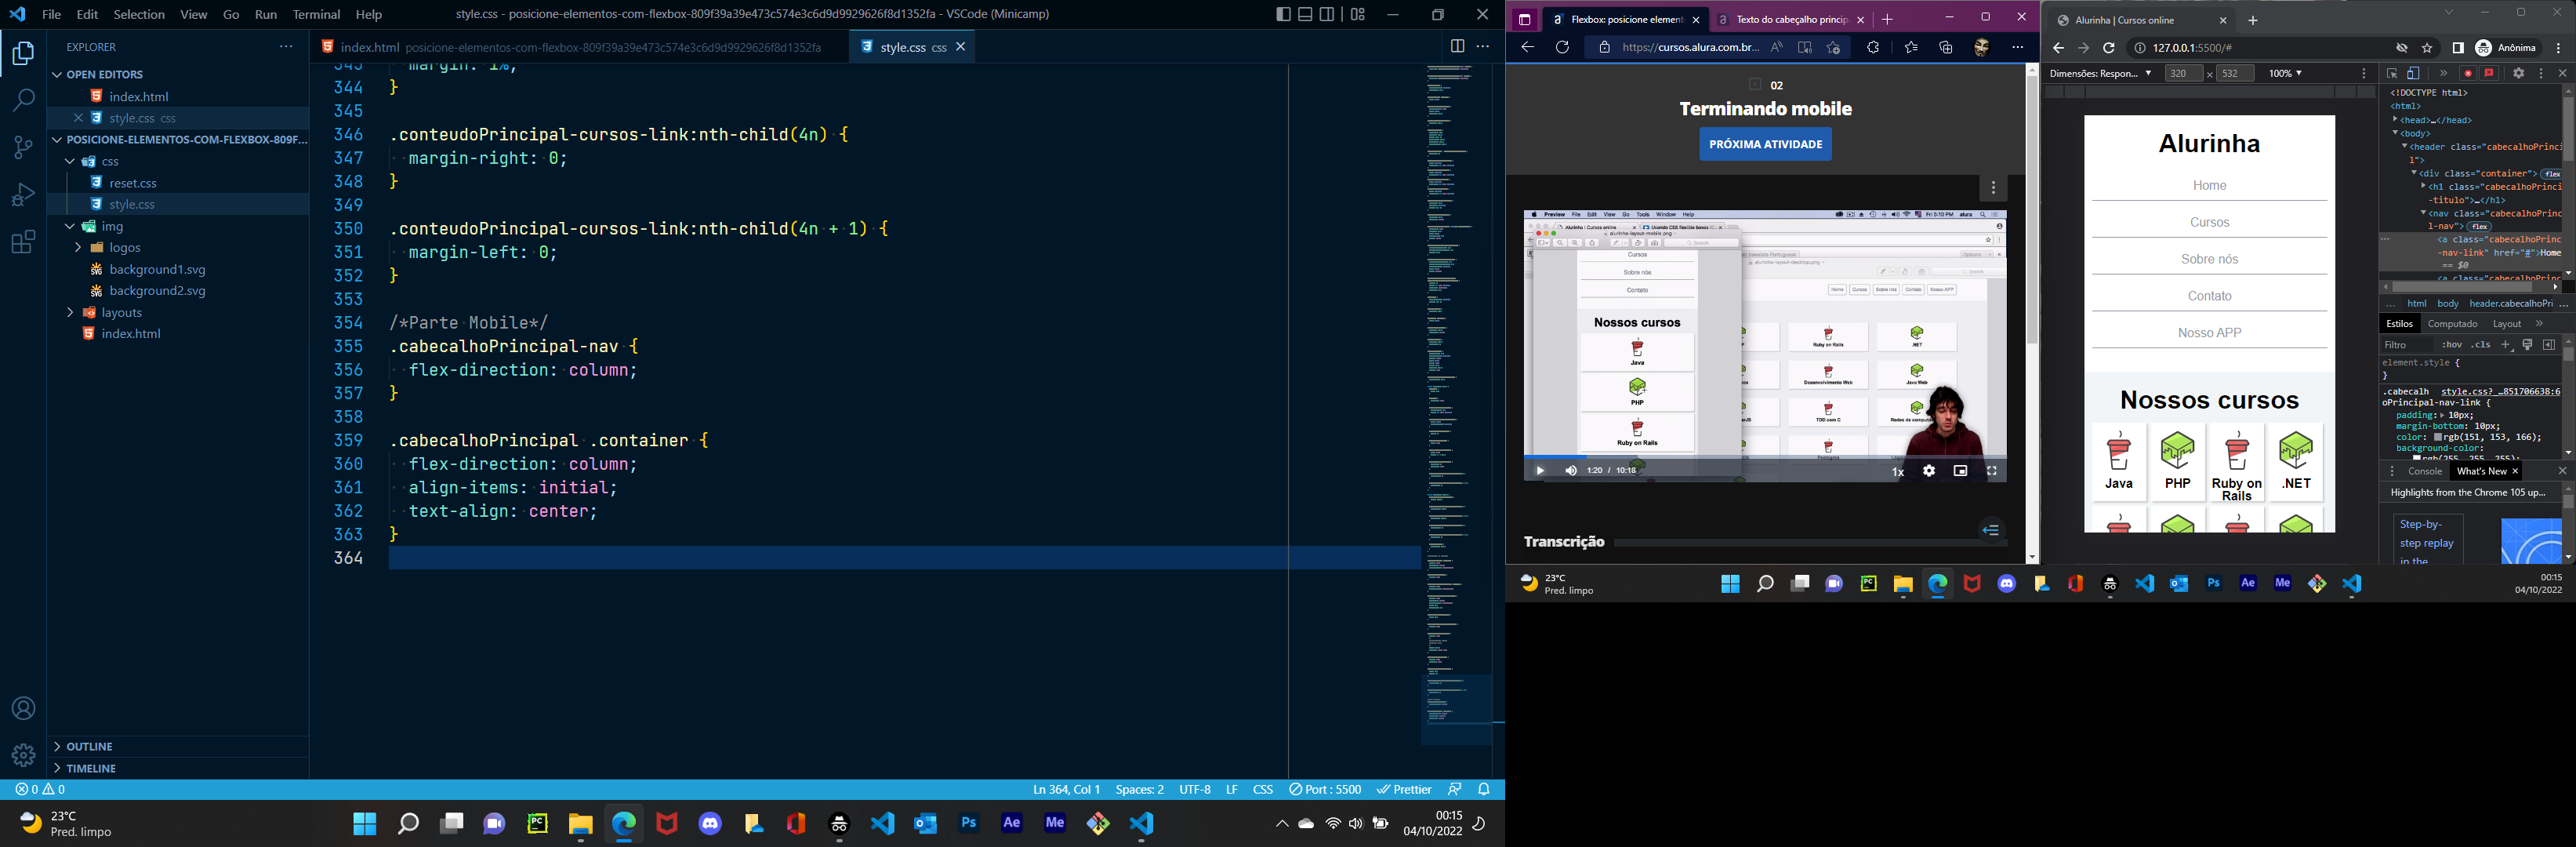Toggle the style.css tab active state
The image size is (2576, 847).
point(912,46)
